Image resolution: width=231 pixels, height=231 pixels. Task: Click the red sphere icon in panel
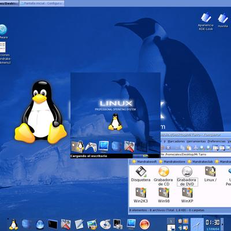[144, 225]
